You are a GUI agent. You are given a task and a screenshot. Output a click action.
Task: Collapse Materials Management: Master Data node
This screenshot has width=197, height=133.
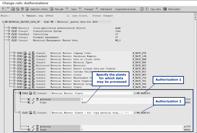(9, 40)
